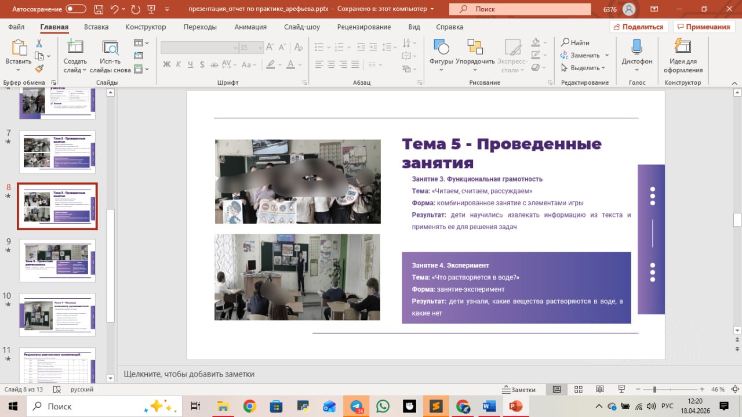742x417 pixels.
Task: Click the Justify alignment icon
Action: (355, 64)
